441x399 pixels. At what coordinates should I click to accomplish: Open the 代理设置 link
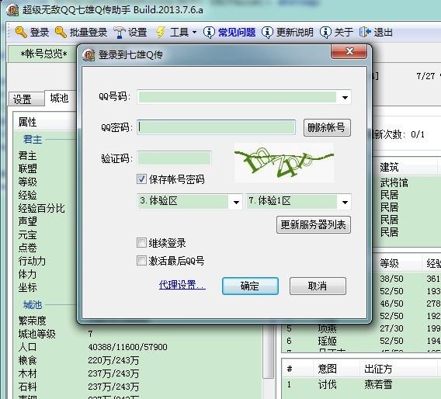coord(182,285)
